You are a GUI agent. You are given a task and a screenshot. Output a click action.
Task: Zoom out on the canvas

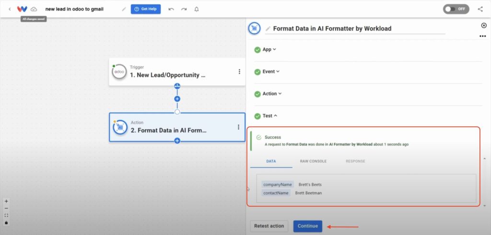coord(6,209)
